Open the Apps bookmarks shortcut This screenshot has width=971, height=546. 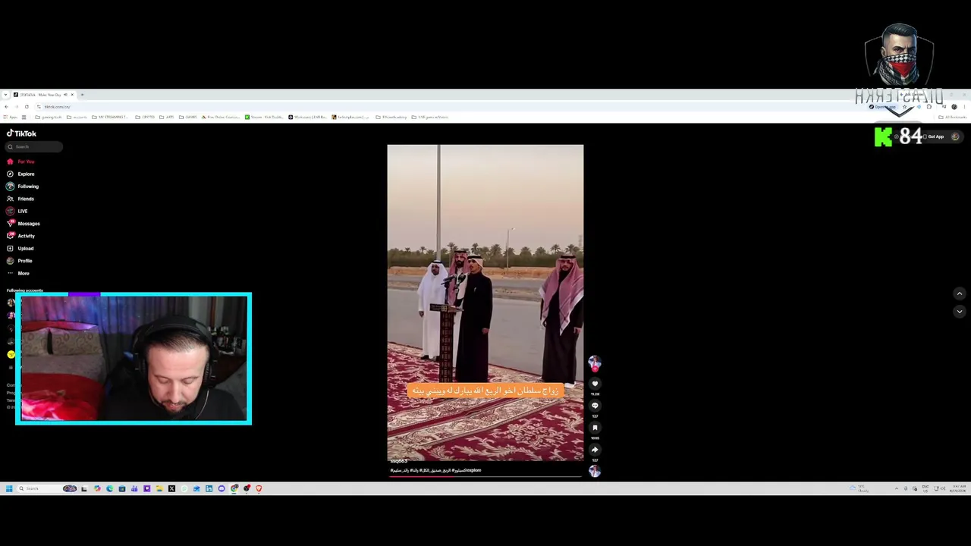point(10,118)
